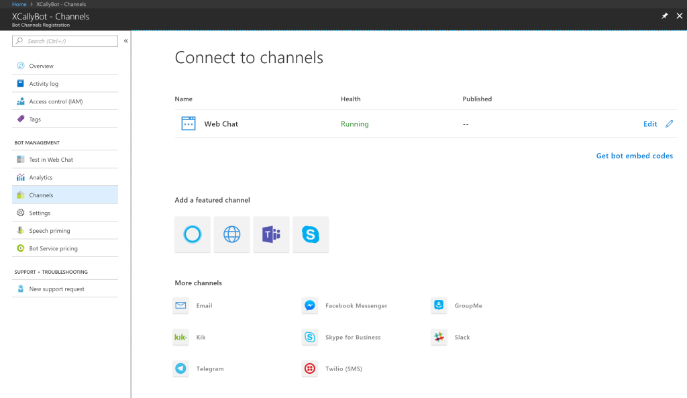
Task: Click the Facebook Messenger icon
Action: 310,305
